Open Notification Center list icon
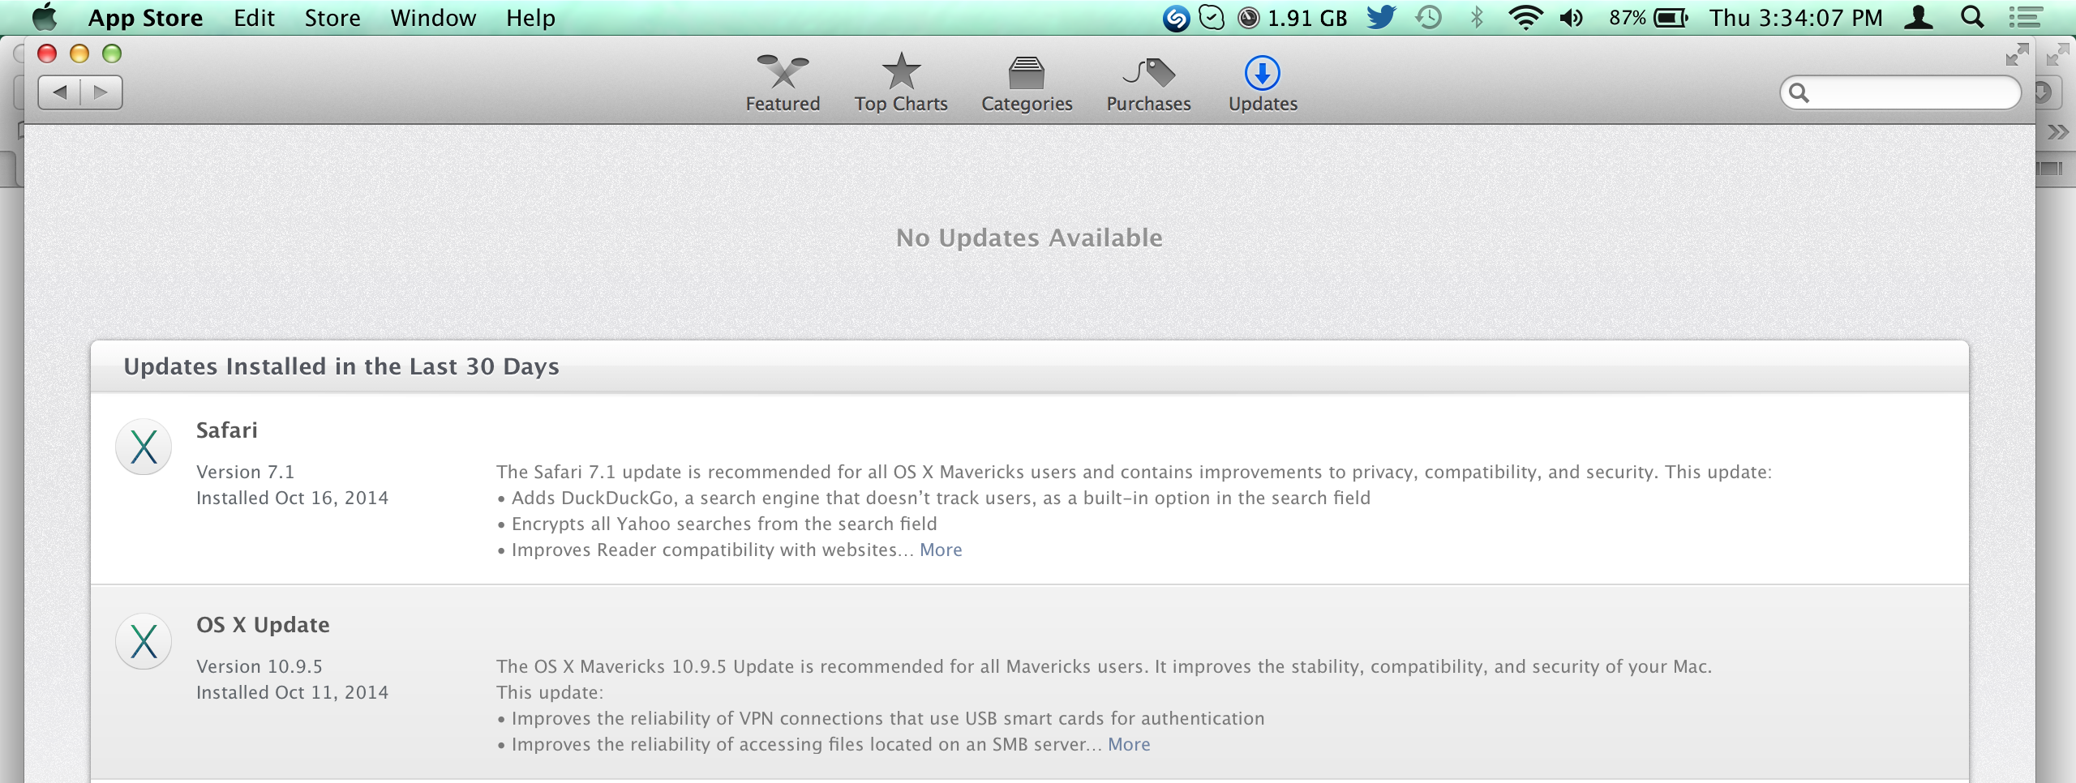The height and width of the screenshot is (783, 2076). pyautogui.click(x=2025, y=18)
